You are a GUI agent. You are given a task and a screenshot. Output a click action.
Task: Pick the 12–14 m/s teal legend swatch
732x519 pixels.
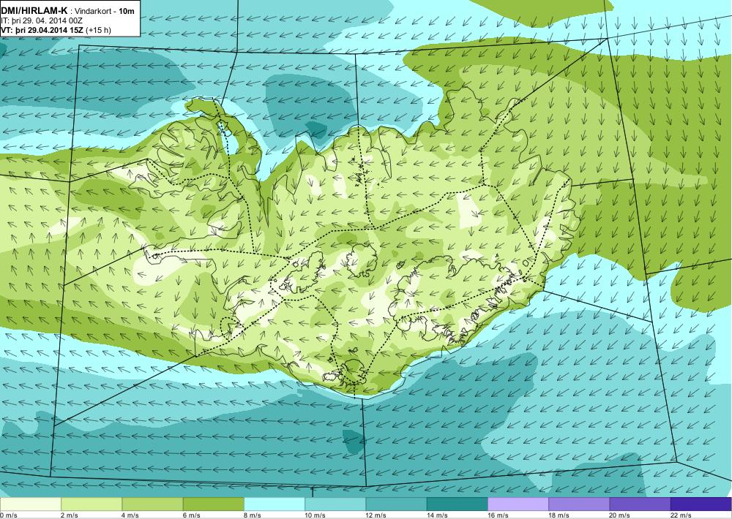click(396, 504)
